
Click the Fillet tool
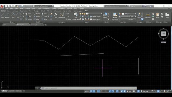[44, 16]
